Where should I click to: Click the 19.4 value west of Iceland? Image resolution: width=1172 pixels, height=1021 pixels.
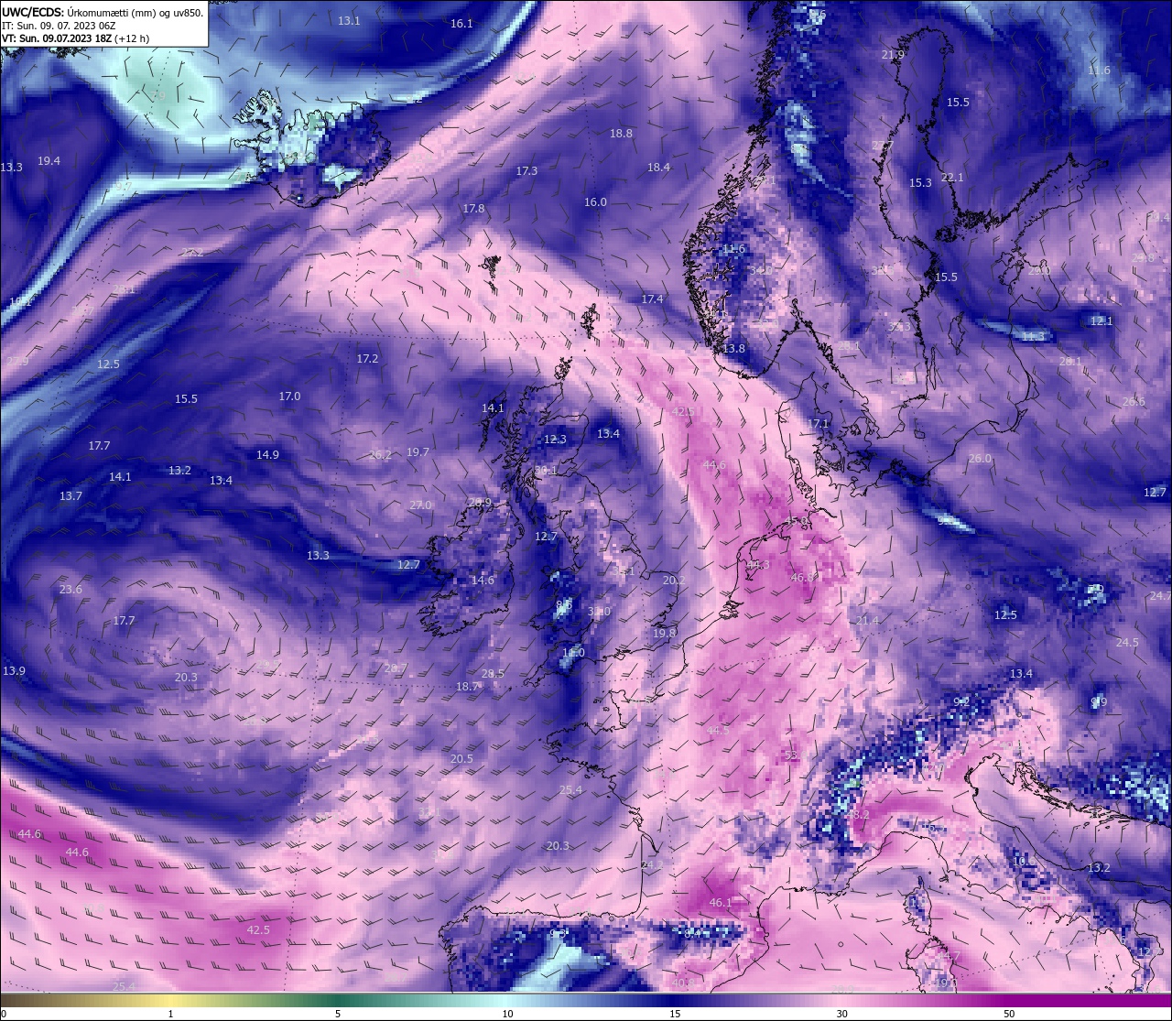49,161
